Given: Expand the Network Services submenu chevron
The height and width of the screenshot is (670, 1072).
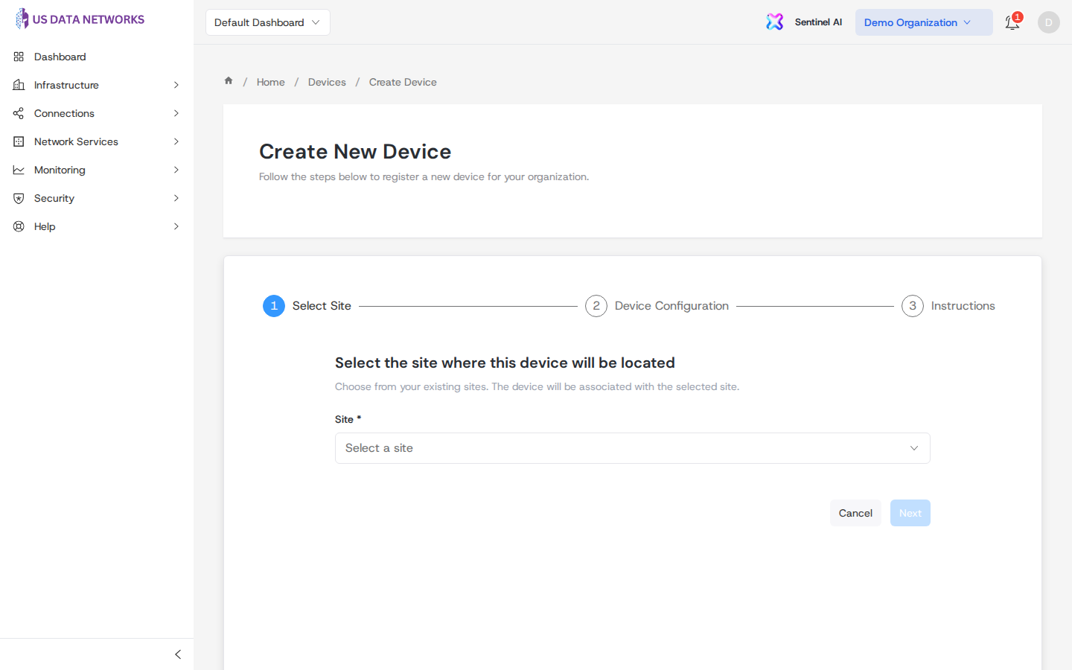Looking at the screenshot, I should click(176, 141).
